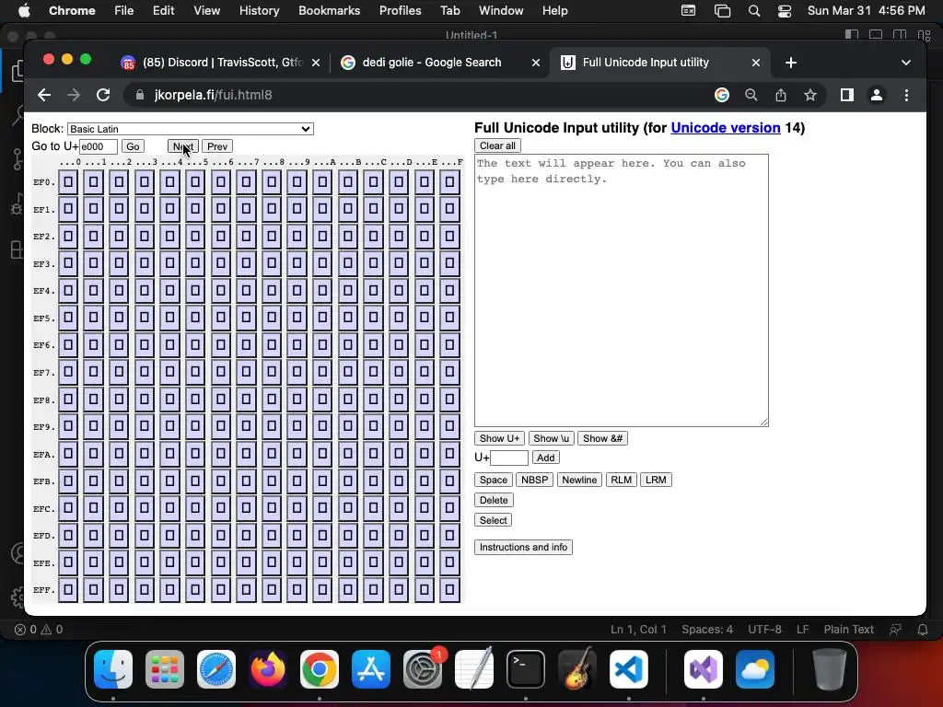Select the character cell at row EF0 column 0

[x=68, y=181]
